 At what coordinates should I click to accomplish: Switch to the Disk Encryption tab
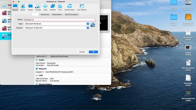click(x=71, y=14)
